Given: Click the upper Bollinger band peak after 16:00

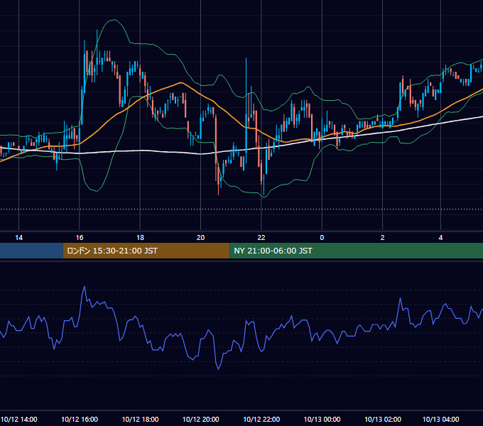Looking at the screenshot, I should 114,20.
